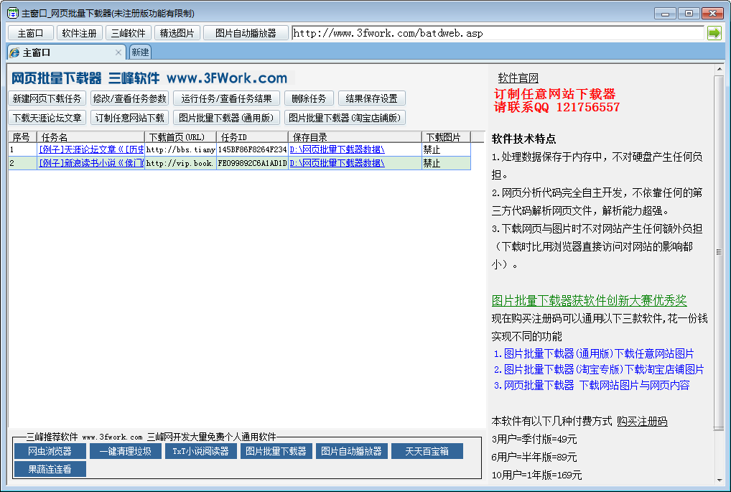Image resolution: width=731 pixels, height=492 pixels.
Task: Open task link [例子]天涯论坛文章
Action: click(91, 149)
